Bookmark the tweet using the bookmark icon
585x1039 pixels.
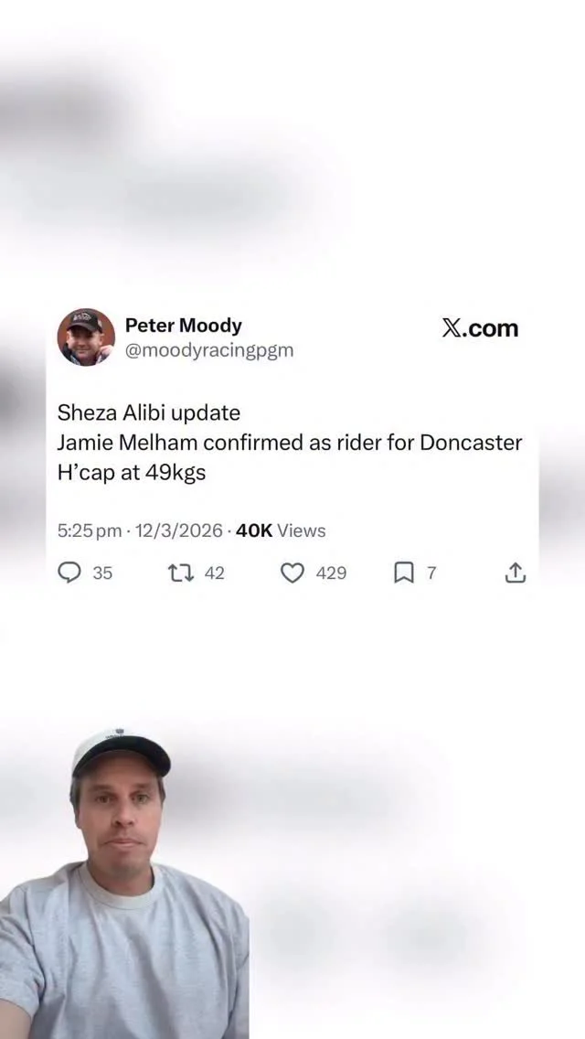pyautogui.click(x=403, y=573)
